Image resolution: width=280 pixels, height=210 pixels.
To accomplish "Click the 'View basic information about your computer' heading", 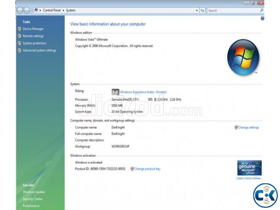I will pyautogui.click(x=108, y=24).
